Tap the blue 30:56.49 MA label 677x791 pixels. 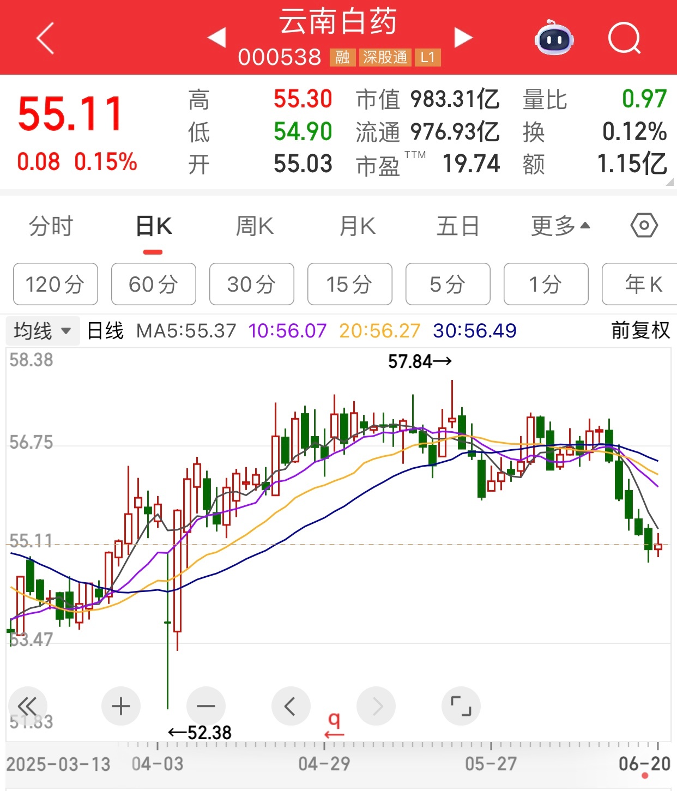pyautogui.click(x=475, y=330)
